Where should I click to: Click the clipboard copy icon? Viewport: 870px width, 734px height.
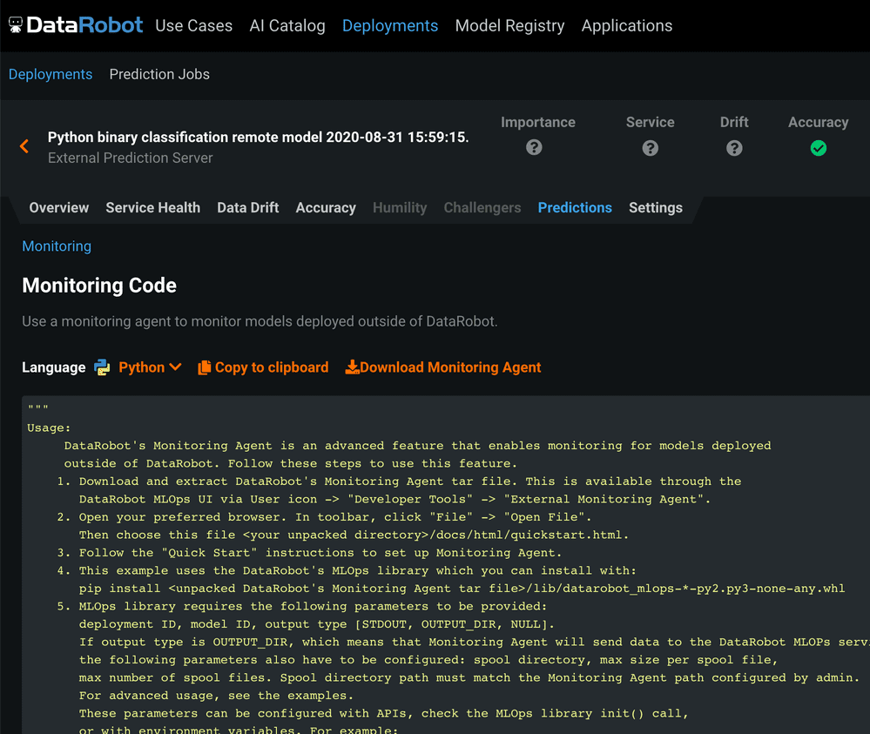[204, 367]
